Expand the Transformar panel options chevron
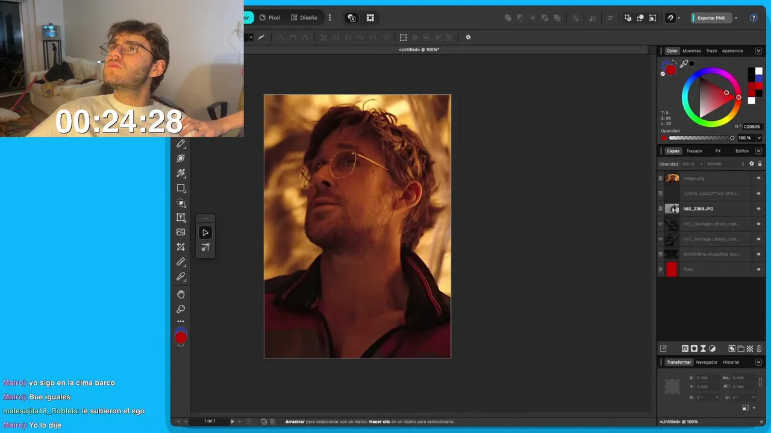This screenshot has width=771, height=433. tap(758, 362)
